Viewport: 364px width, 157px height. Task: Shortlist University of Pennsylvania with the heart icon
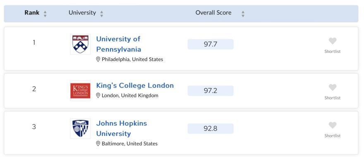[333, 41]
